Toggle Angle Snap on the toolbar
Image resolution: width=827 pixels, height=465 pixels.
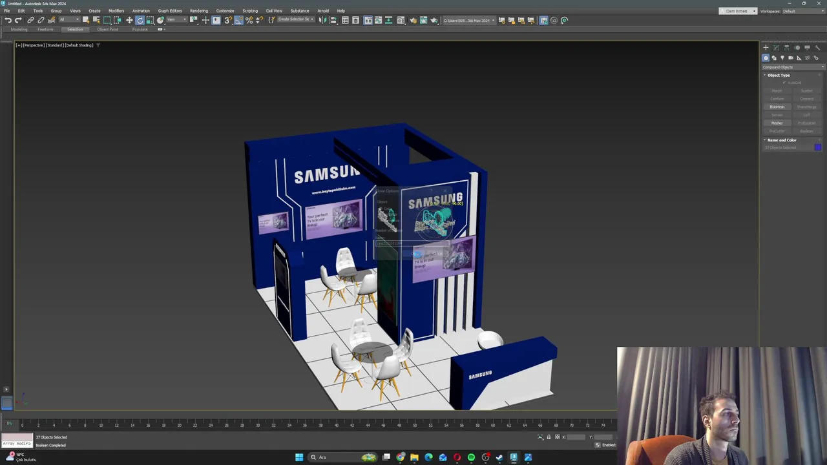[x=238, y=20]
